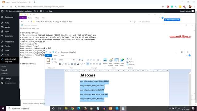Viewport: 197px width, 111px height.
Task: Open comments bubble in WP admin bar
Action: 42,11
